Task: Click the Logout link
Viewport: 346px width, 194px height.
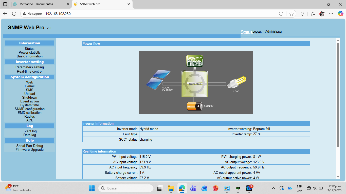Action: point(257,32)
